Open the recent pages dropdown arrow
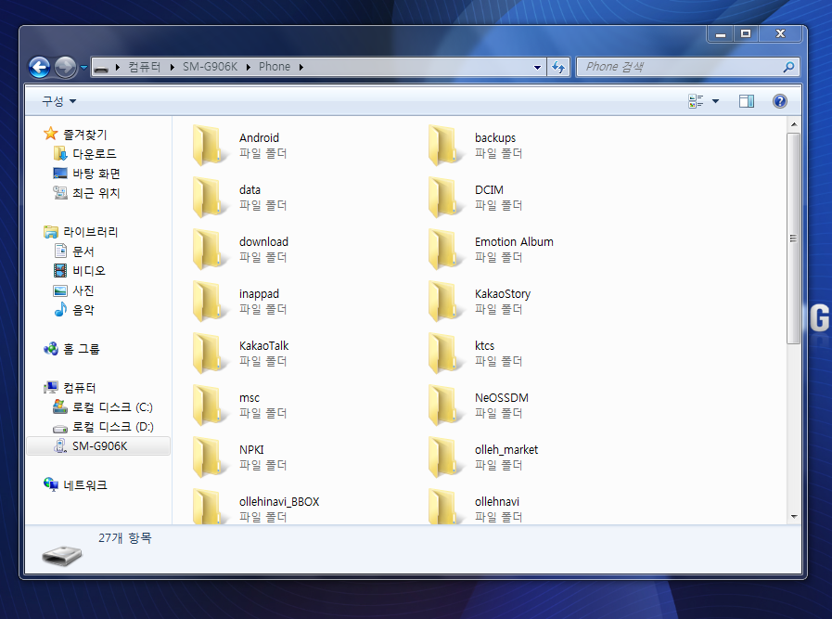Image resolution: width=832 pixels, height=619 pixels. click(x=84, y=67)
